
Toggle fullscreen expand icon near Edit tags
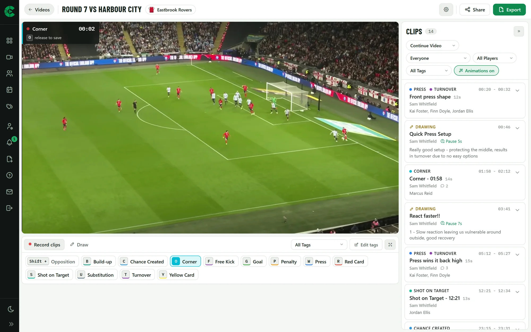click(x=390, y=245)
